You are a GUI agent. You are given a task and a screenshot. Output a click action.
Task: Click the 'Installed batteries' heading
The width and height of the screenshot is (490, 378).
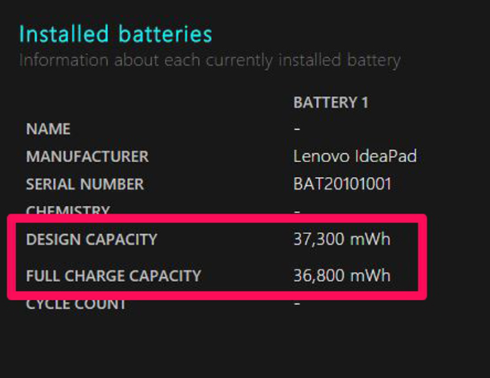click(116, 34)
